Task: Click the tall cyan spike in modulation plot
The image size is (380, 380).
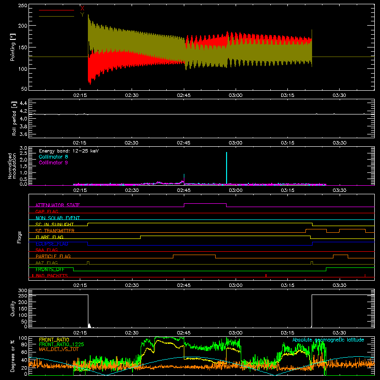Action: pyautogui.click(x=227, y=168)
